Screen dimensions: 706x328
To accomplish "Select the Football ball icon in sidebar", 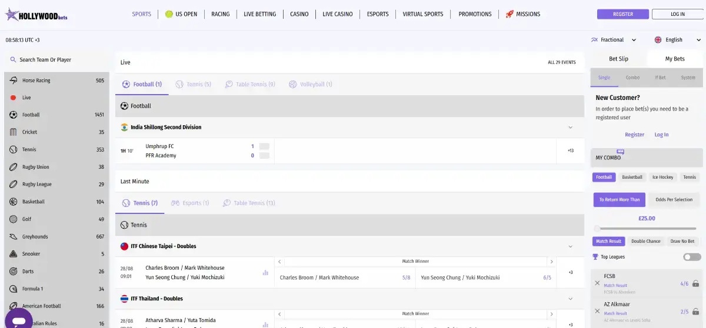I will [13, 115].
